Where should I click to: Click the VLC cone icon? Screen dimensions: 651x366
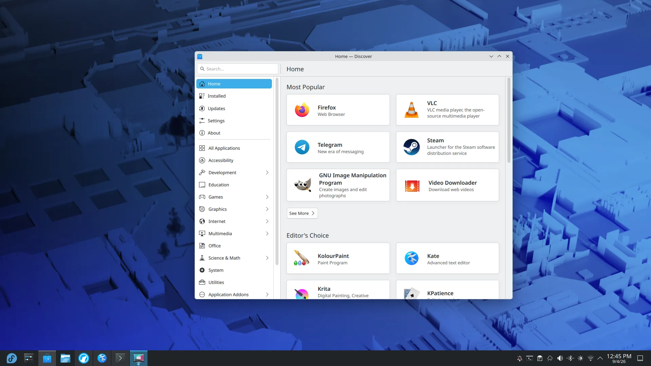(x=411, y=110)
